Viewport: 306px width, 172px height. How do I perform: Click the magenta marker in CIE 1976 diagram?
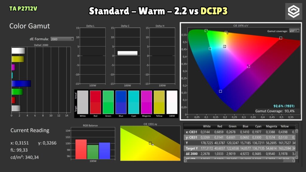click(x=248, y=67)
